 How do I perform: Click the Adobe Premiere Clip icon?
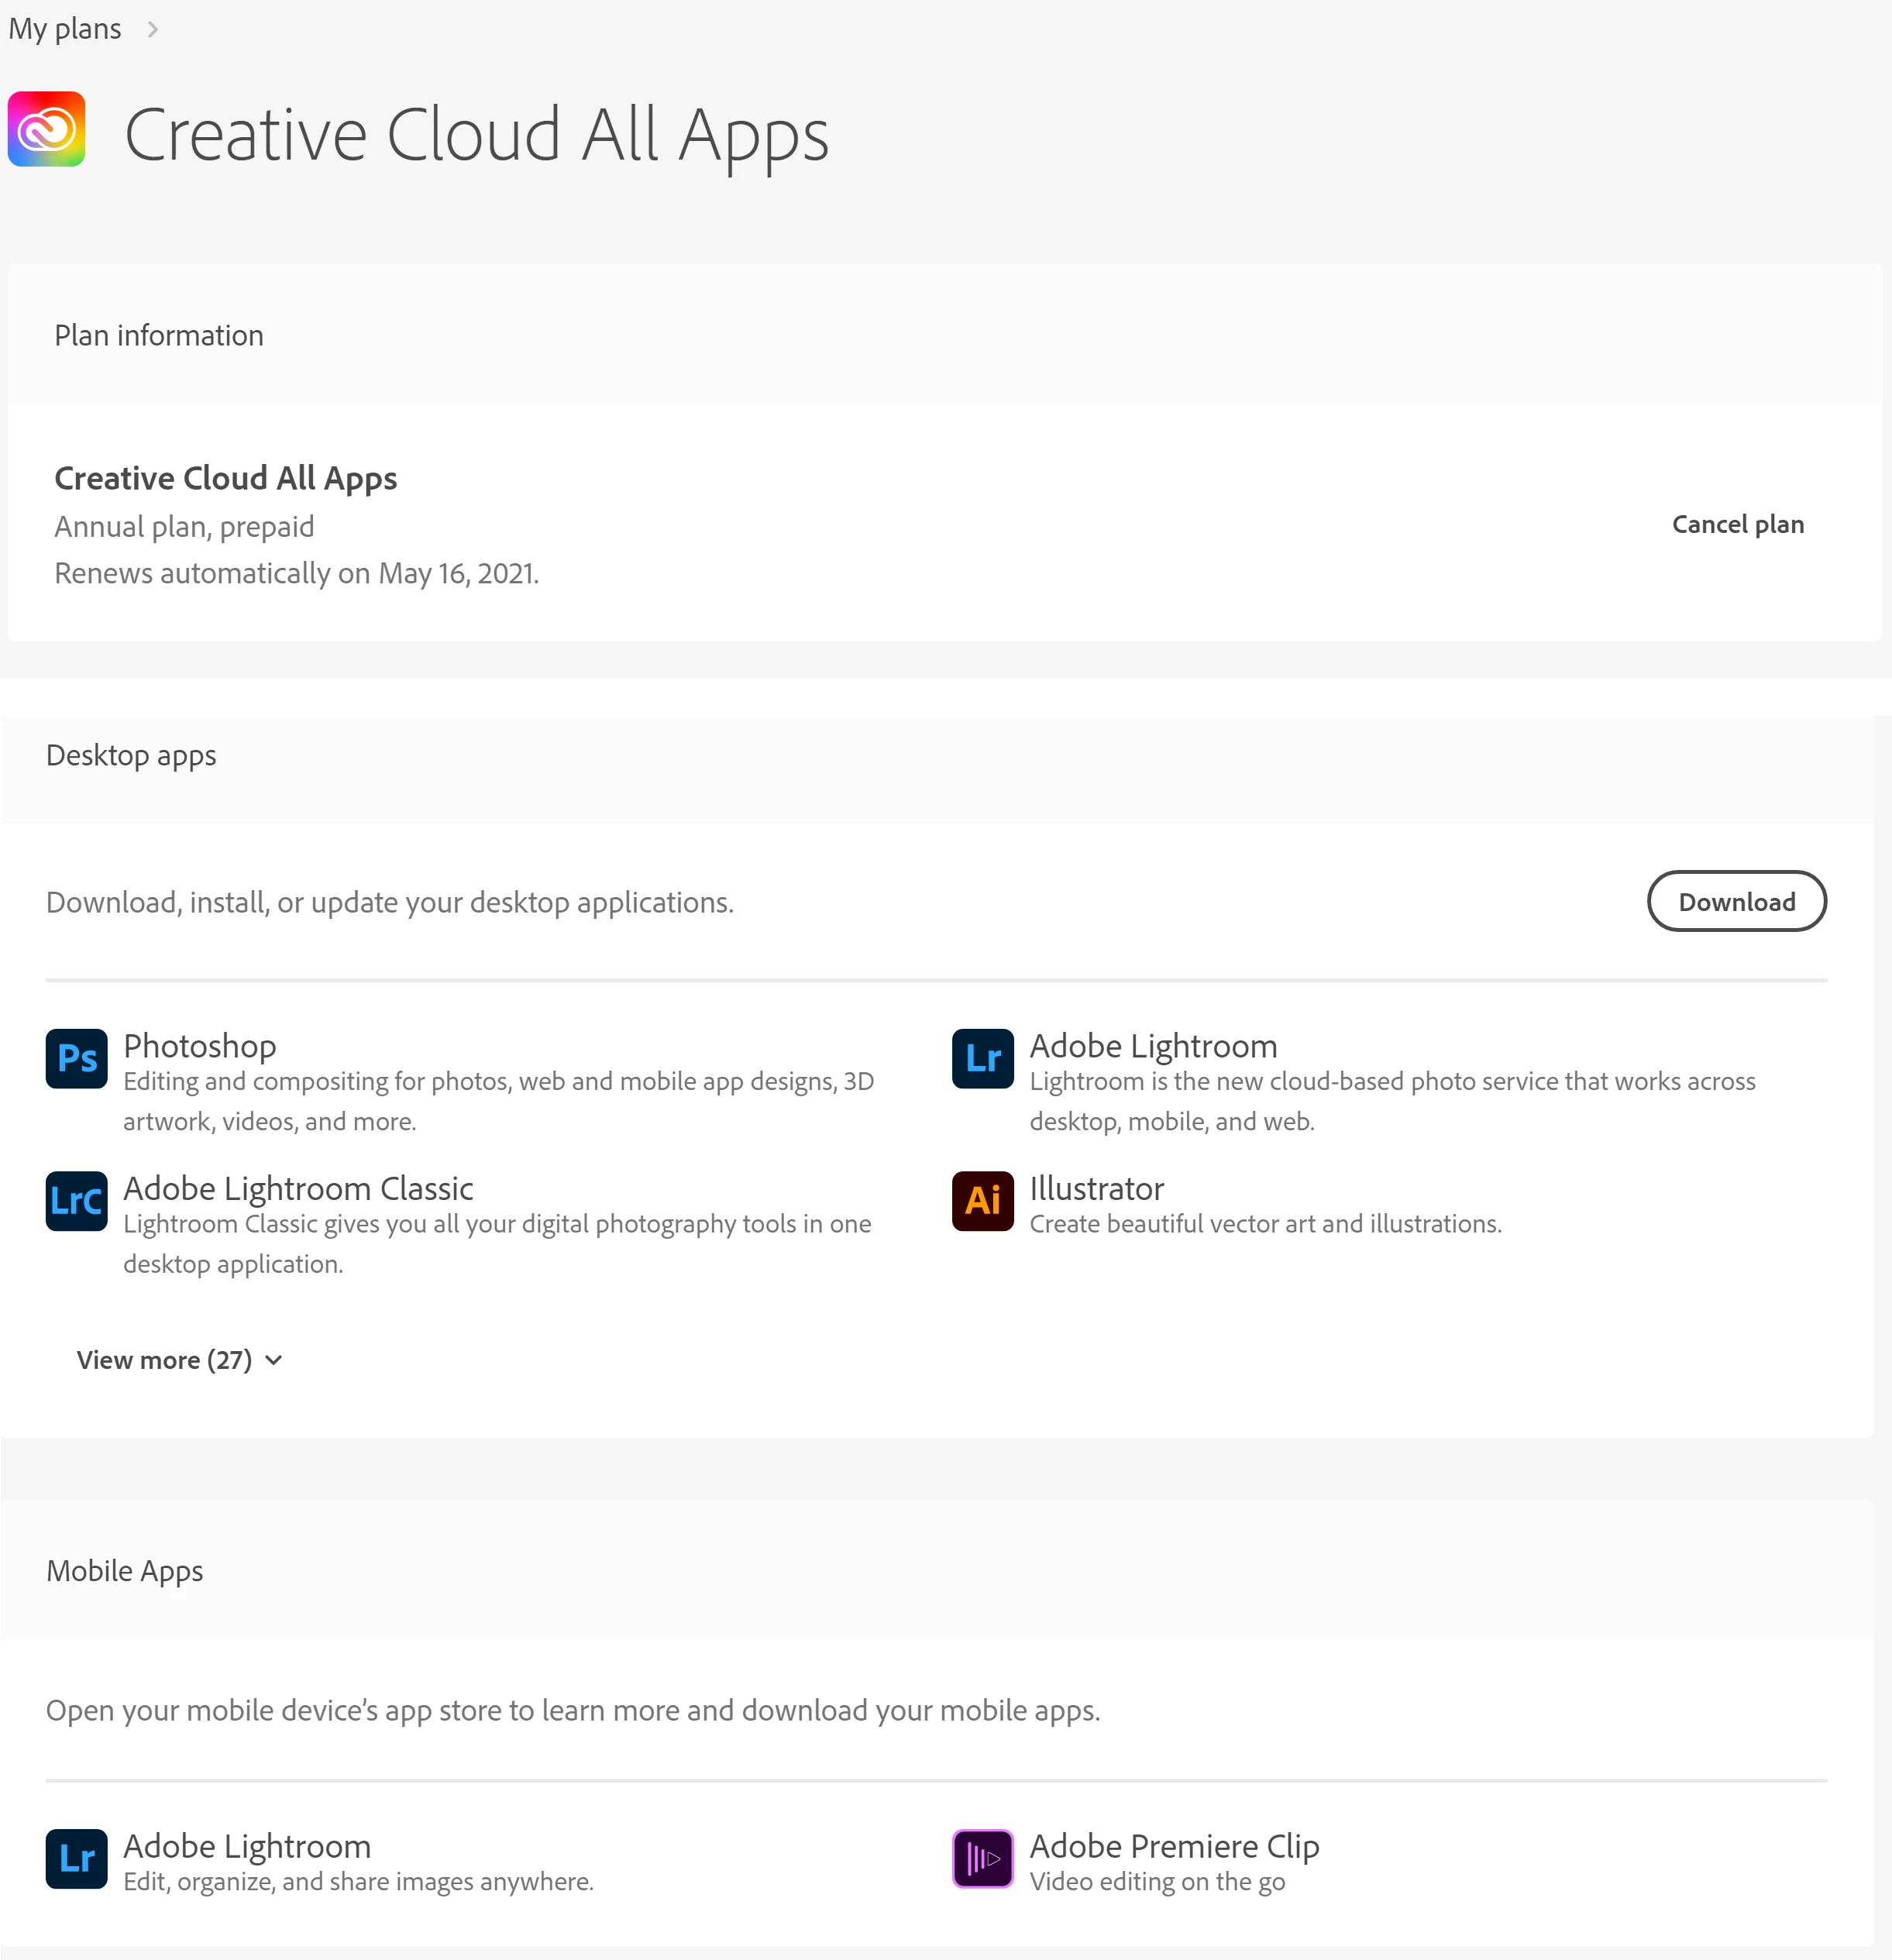pyautogui.click(x=982, y=1858)
